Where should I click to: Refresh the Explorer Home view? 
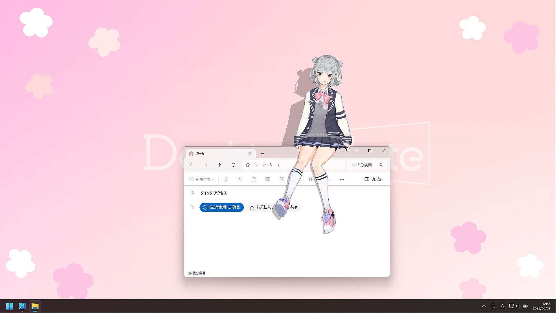coord(233,165)
